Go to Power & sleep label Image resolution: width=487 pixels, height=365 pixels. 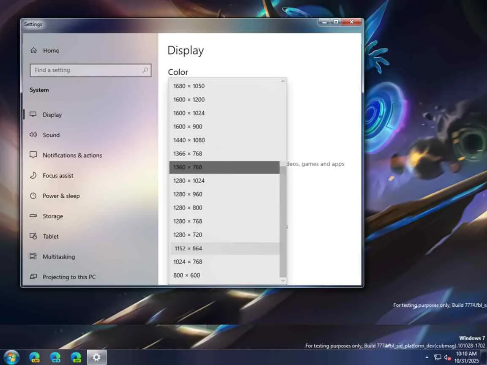(61, 196)
